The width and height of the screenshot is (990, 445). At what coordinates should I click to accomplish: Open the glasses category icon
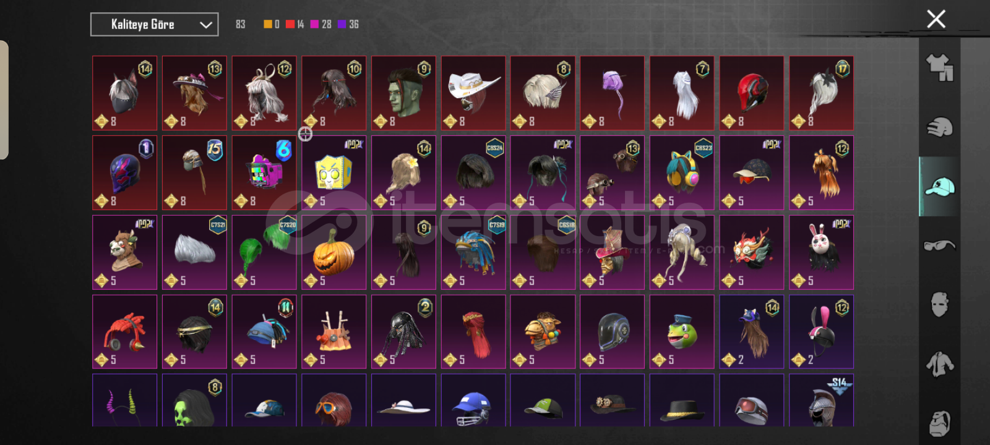pos(939,246)
